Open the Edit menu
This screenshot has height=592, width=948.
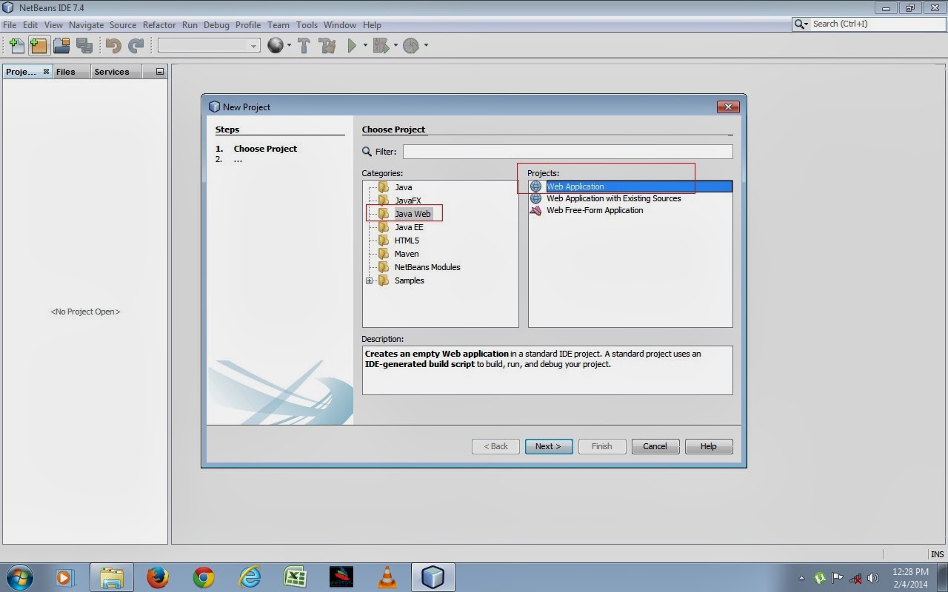30,24
